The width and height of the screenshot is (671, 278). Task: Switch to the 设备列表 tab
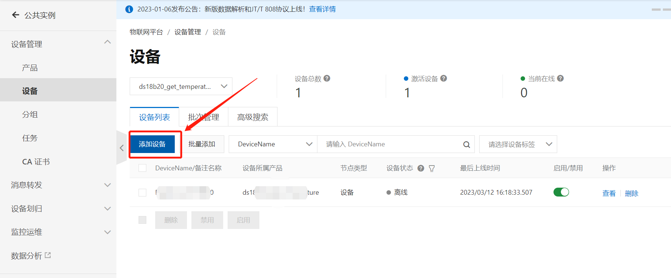click(x=154, y=117)
